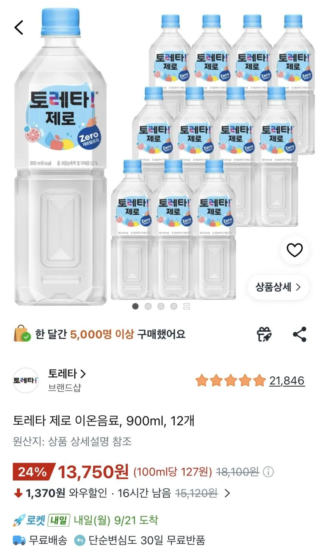322x560 pixels.
Task: Open the 21,846 reviews link
Action: (287, 381)
